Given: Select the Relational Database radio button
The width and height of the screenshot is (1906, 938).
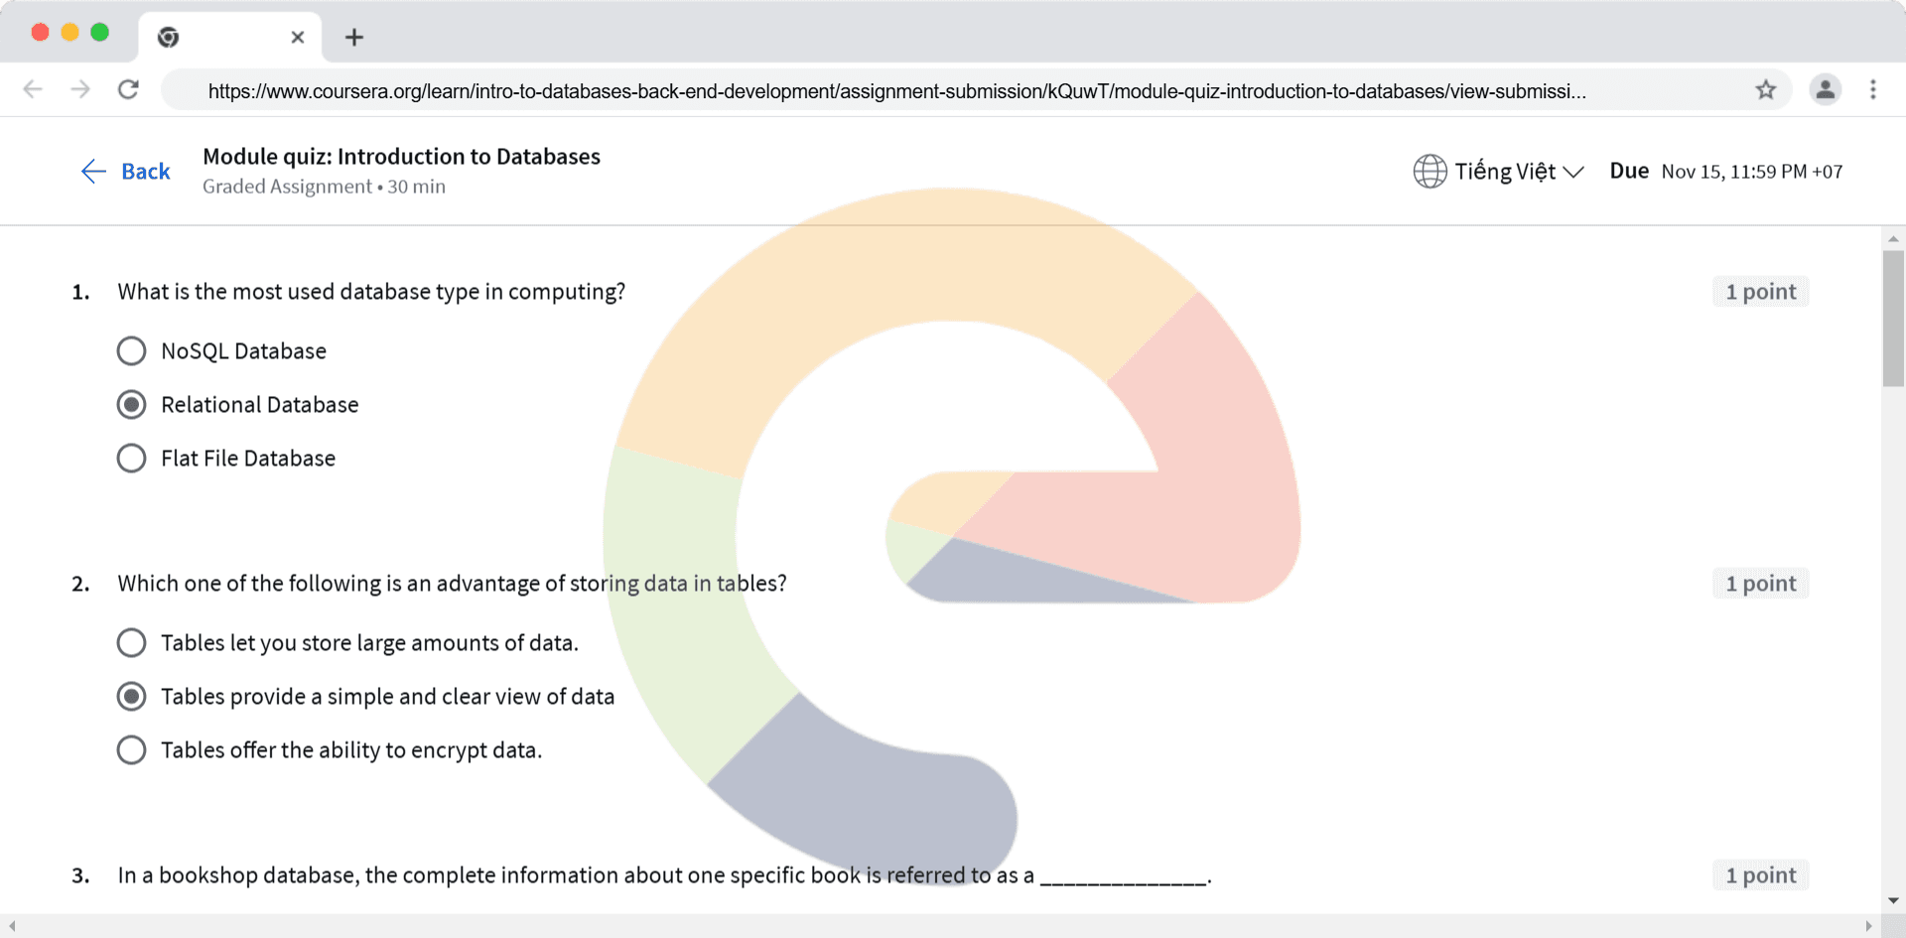Looking at the screenshot, I should click(131, 405).
